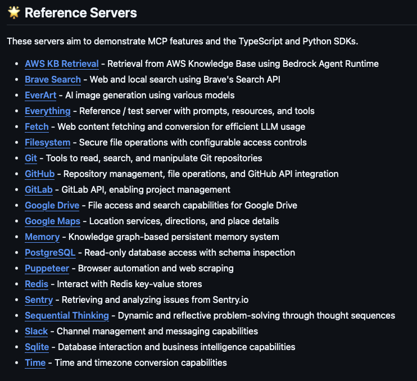
Task: Open the AWS KB Retrieval link
Action: pyautogui.click(x=62, y=64)
